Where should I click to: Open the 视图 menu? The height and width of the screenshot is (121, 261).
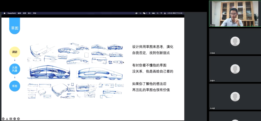(24, 13)
